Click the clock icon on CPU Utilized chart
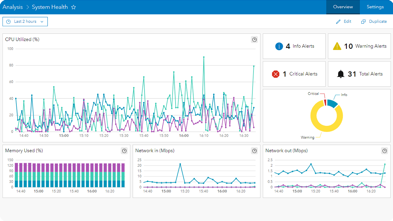The height and width of the screenshot is (221, 393). [x=254, y=40]
